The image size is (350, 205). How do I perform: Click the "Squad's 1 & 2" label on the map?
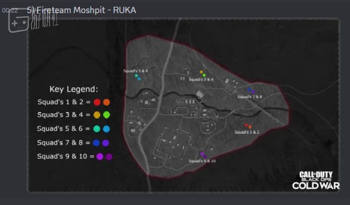[247, 132]
